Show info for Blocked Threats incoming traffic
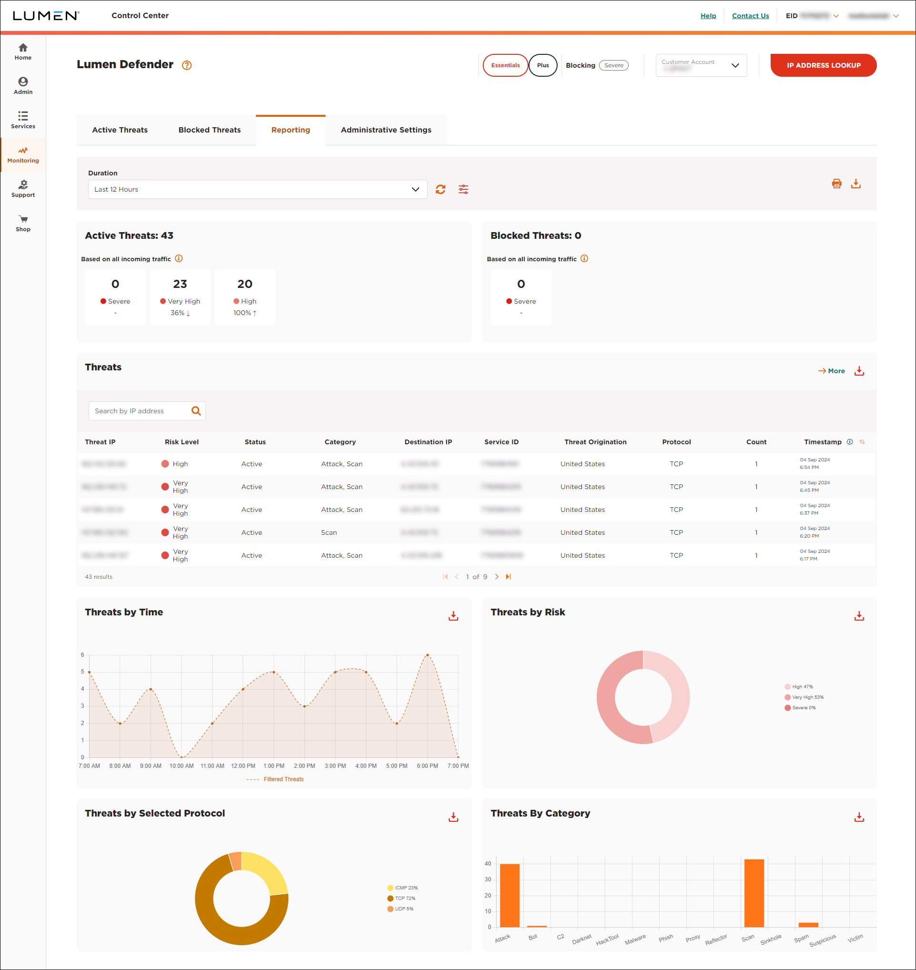This screenshot has width=916, height=970. point(584,259)
